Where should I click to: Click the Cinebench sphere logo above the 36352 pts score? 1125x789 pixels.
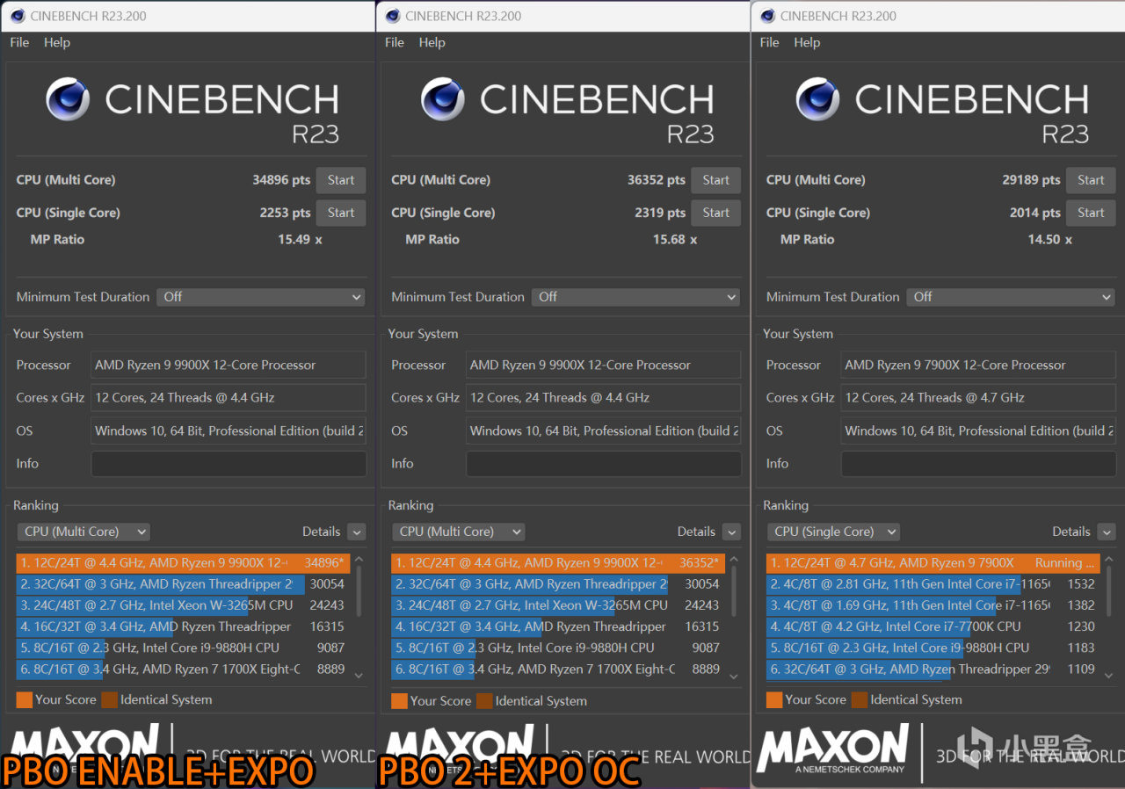coord(443,99)
